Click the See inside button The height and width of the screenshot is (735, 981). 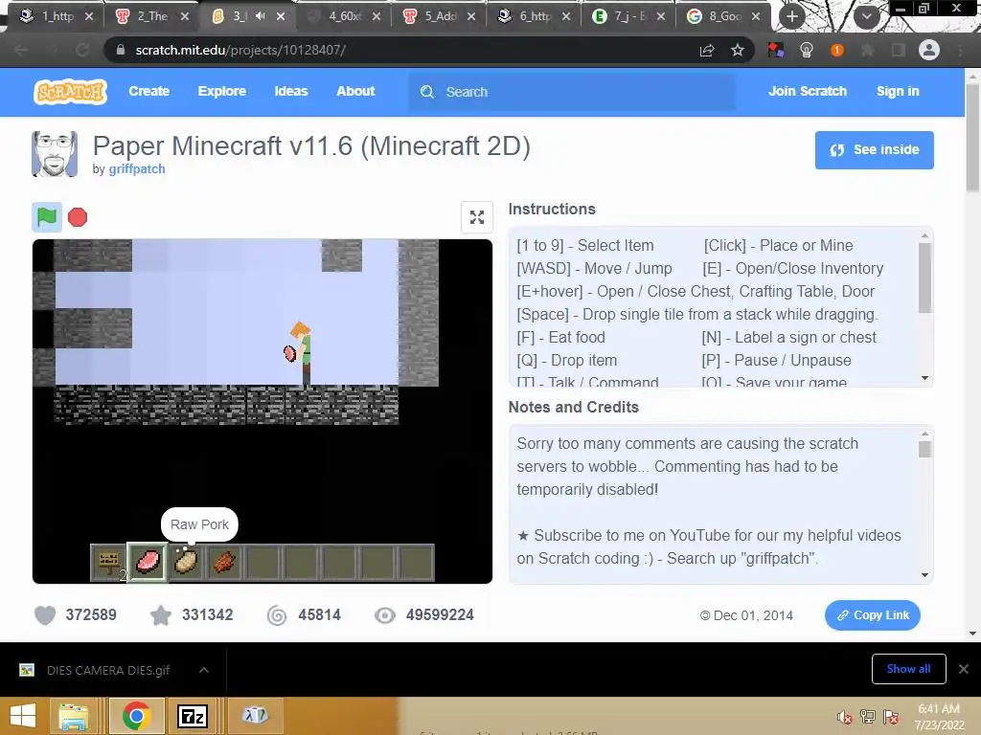pyautogui.click(x=874, y=150)
